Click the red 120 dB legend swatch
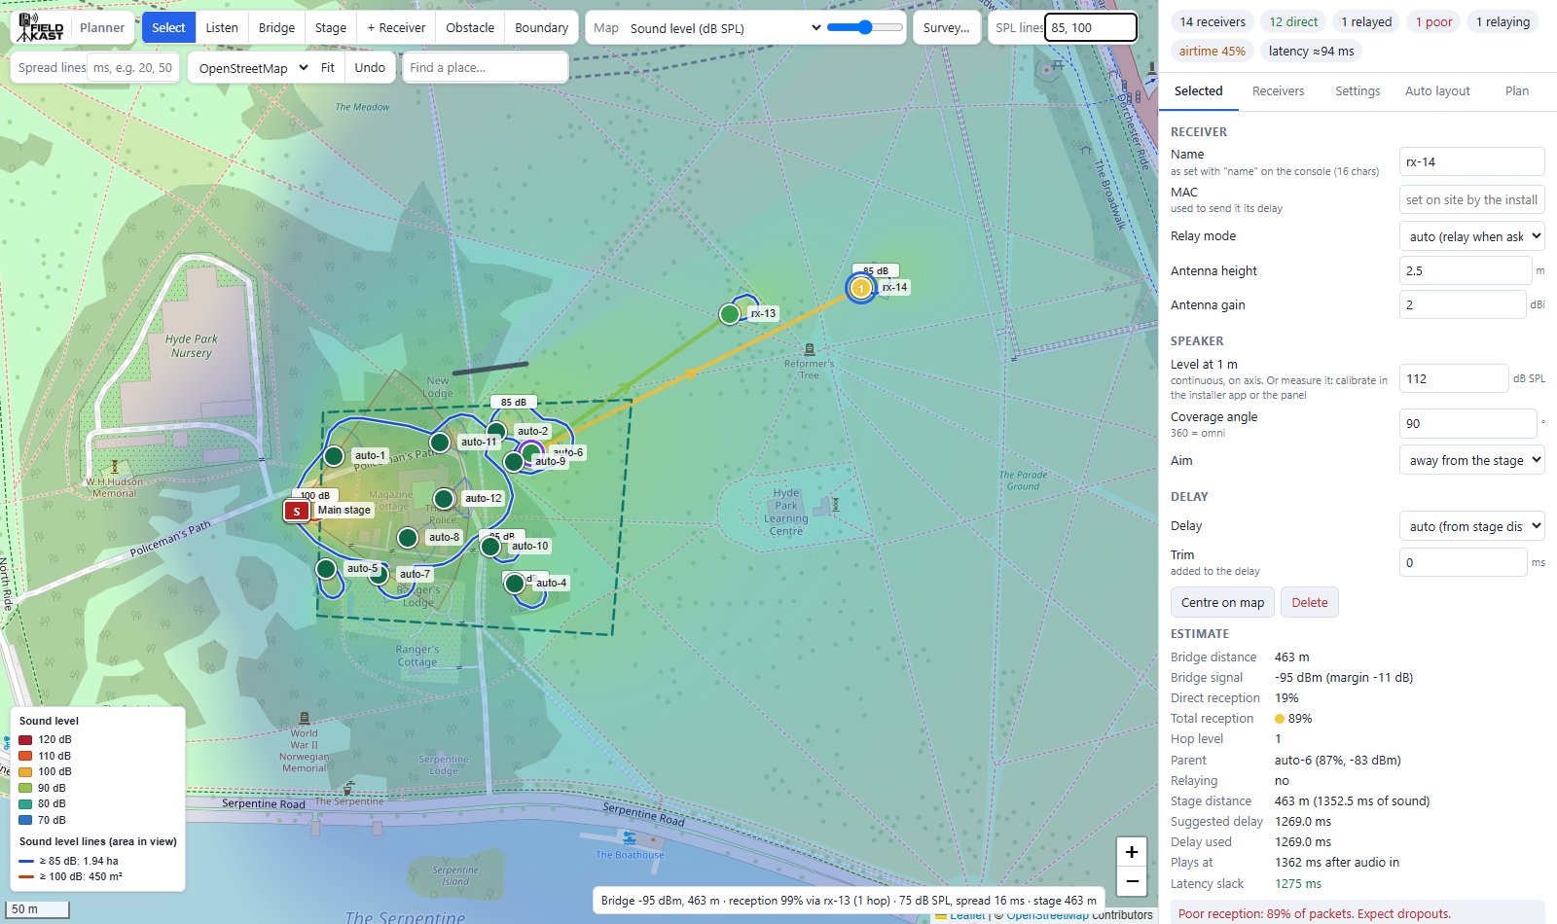Screen dimensions: 1557x924 tap(26, 739)
